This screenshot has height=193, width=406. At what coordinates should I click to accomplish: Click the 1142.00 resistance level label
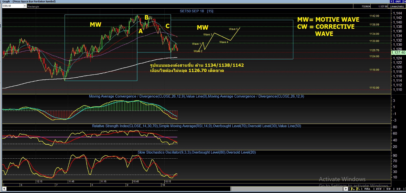[374, 16]
